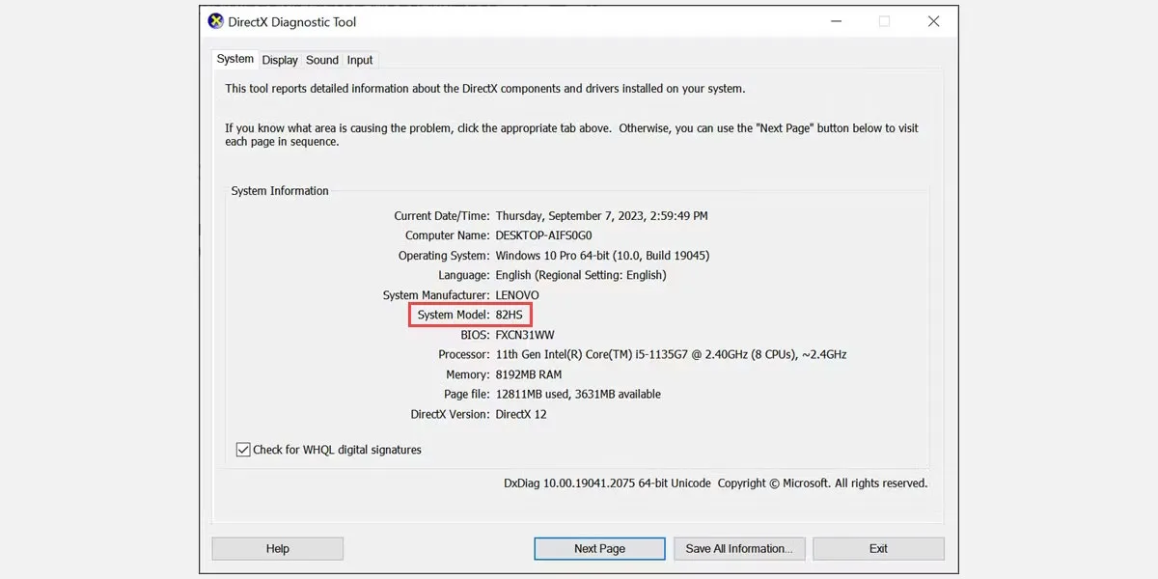The image size is (1158, 579).
Task: Click the Help button
Action: point(277,548)
